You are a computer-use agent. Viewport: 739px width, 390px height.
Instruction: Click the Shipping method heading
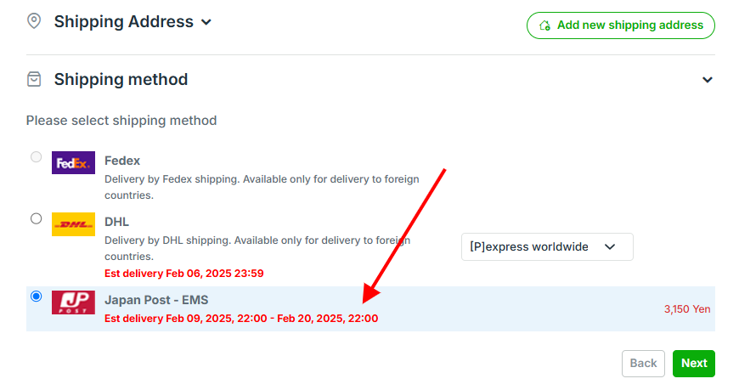[121, 79]
